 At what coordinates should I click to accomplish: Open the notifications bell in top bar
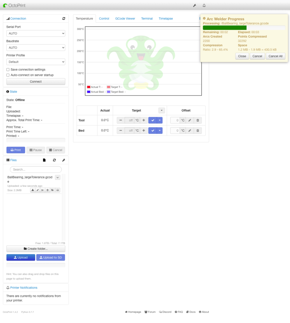[204, 5]
